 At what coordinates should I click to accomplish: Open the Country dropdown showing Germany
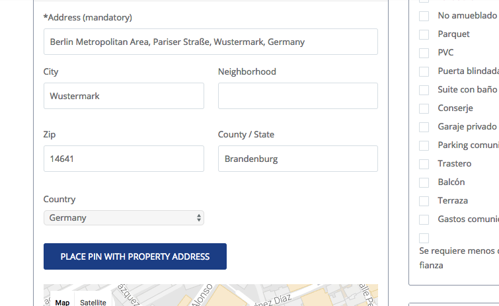click(x=124, y=218)
